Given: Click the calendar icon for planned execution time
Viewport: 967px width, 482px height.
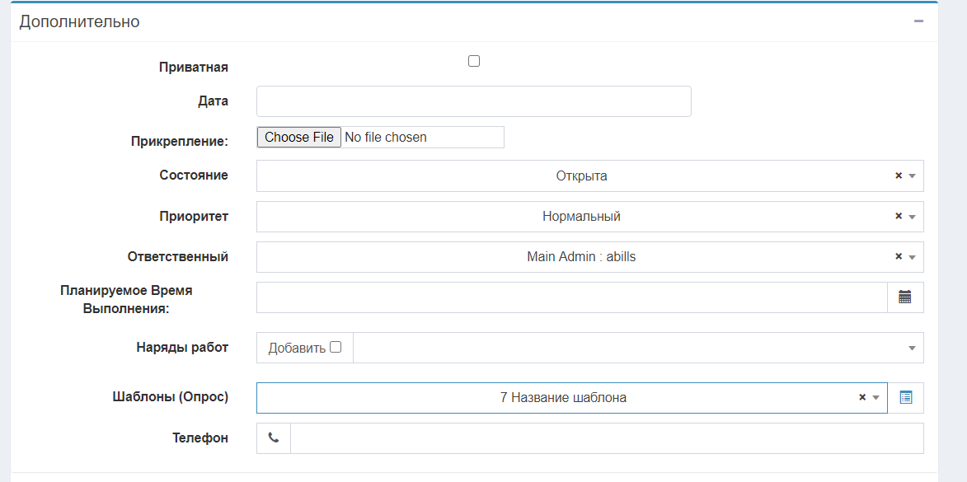Looking at the screenshot, I should [x=905, y=297].
